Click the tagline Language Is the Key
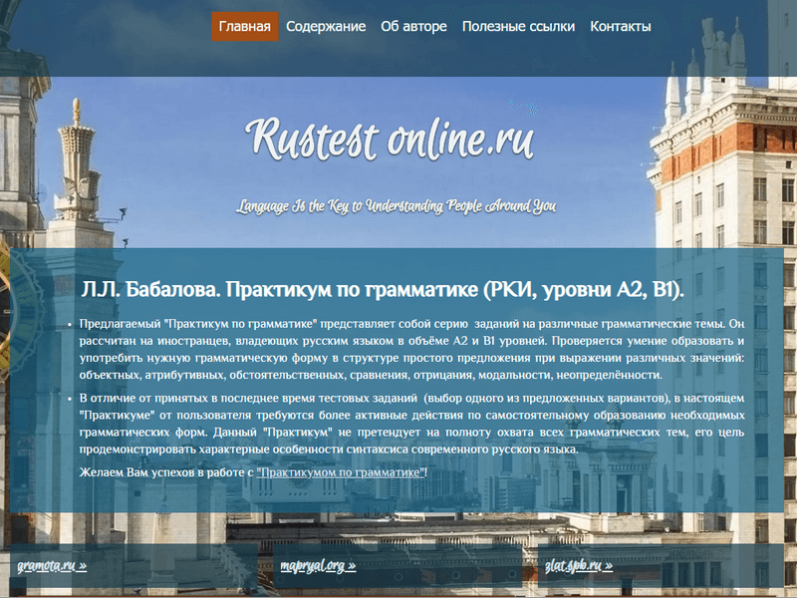The height and width of the screenshot is (598, 797). coord(396,206)
